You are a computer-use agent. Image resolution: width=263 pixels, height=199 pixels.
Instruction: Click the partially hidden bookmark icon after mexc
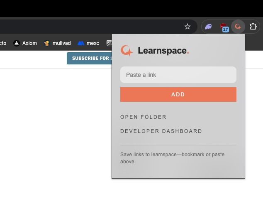(x=109, y=43)
